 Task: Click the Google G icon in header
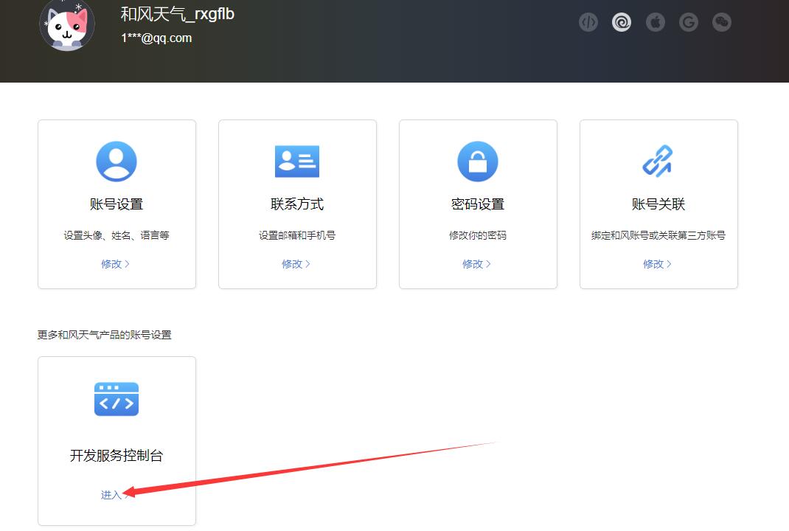click(x=688, y=21)
